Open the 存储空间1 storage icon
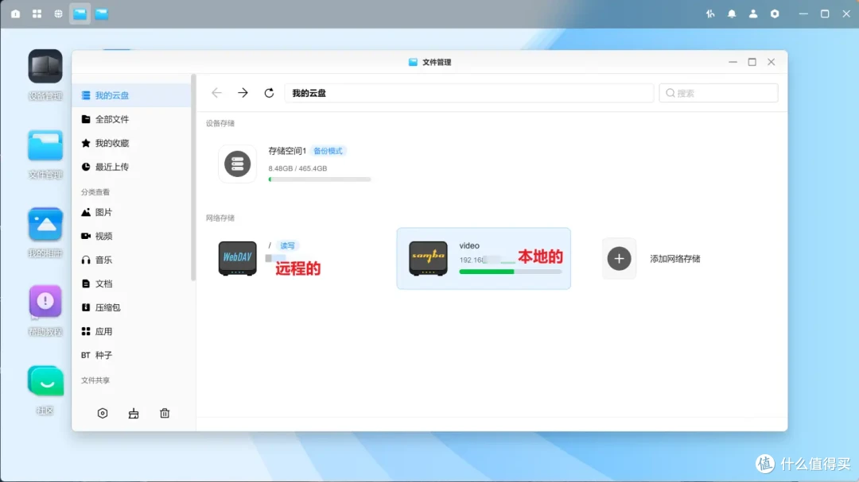This screenshot has width=859, height=482. coord(237,164)
